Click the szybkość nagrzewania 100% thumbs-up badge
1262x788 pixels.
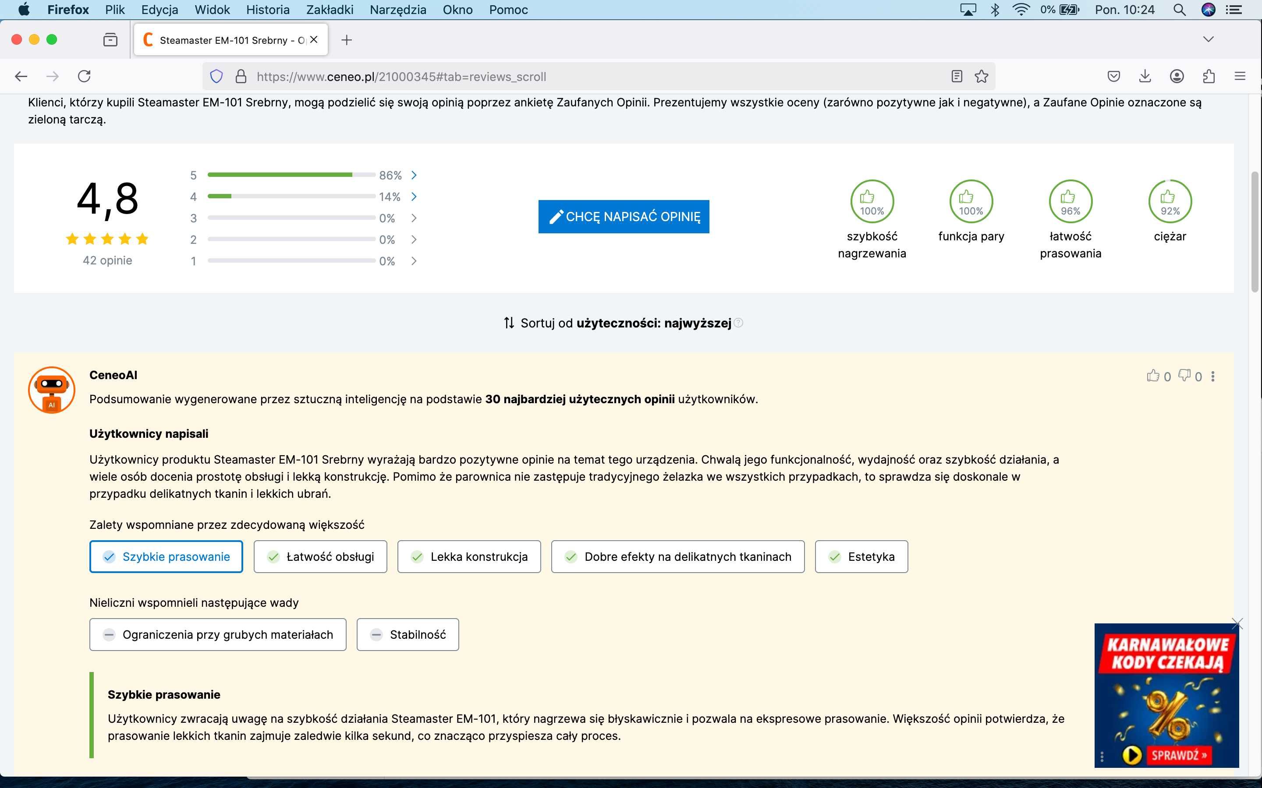(x=872, y=201)
